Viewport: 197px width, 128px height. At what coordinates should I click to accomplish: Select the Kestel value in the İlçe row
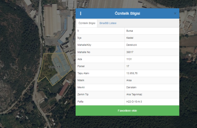tap(130, 38)
